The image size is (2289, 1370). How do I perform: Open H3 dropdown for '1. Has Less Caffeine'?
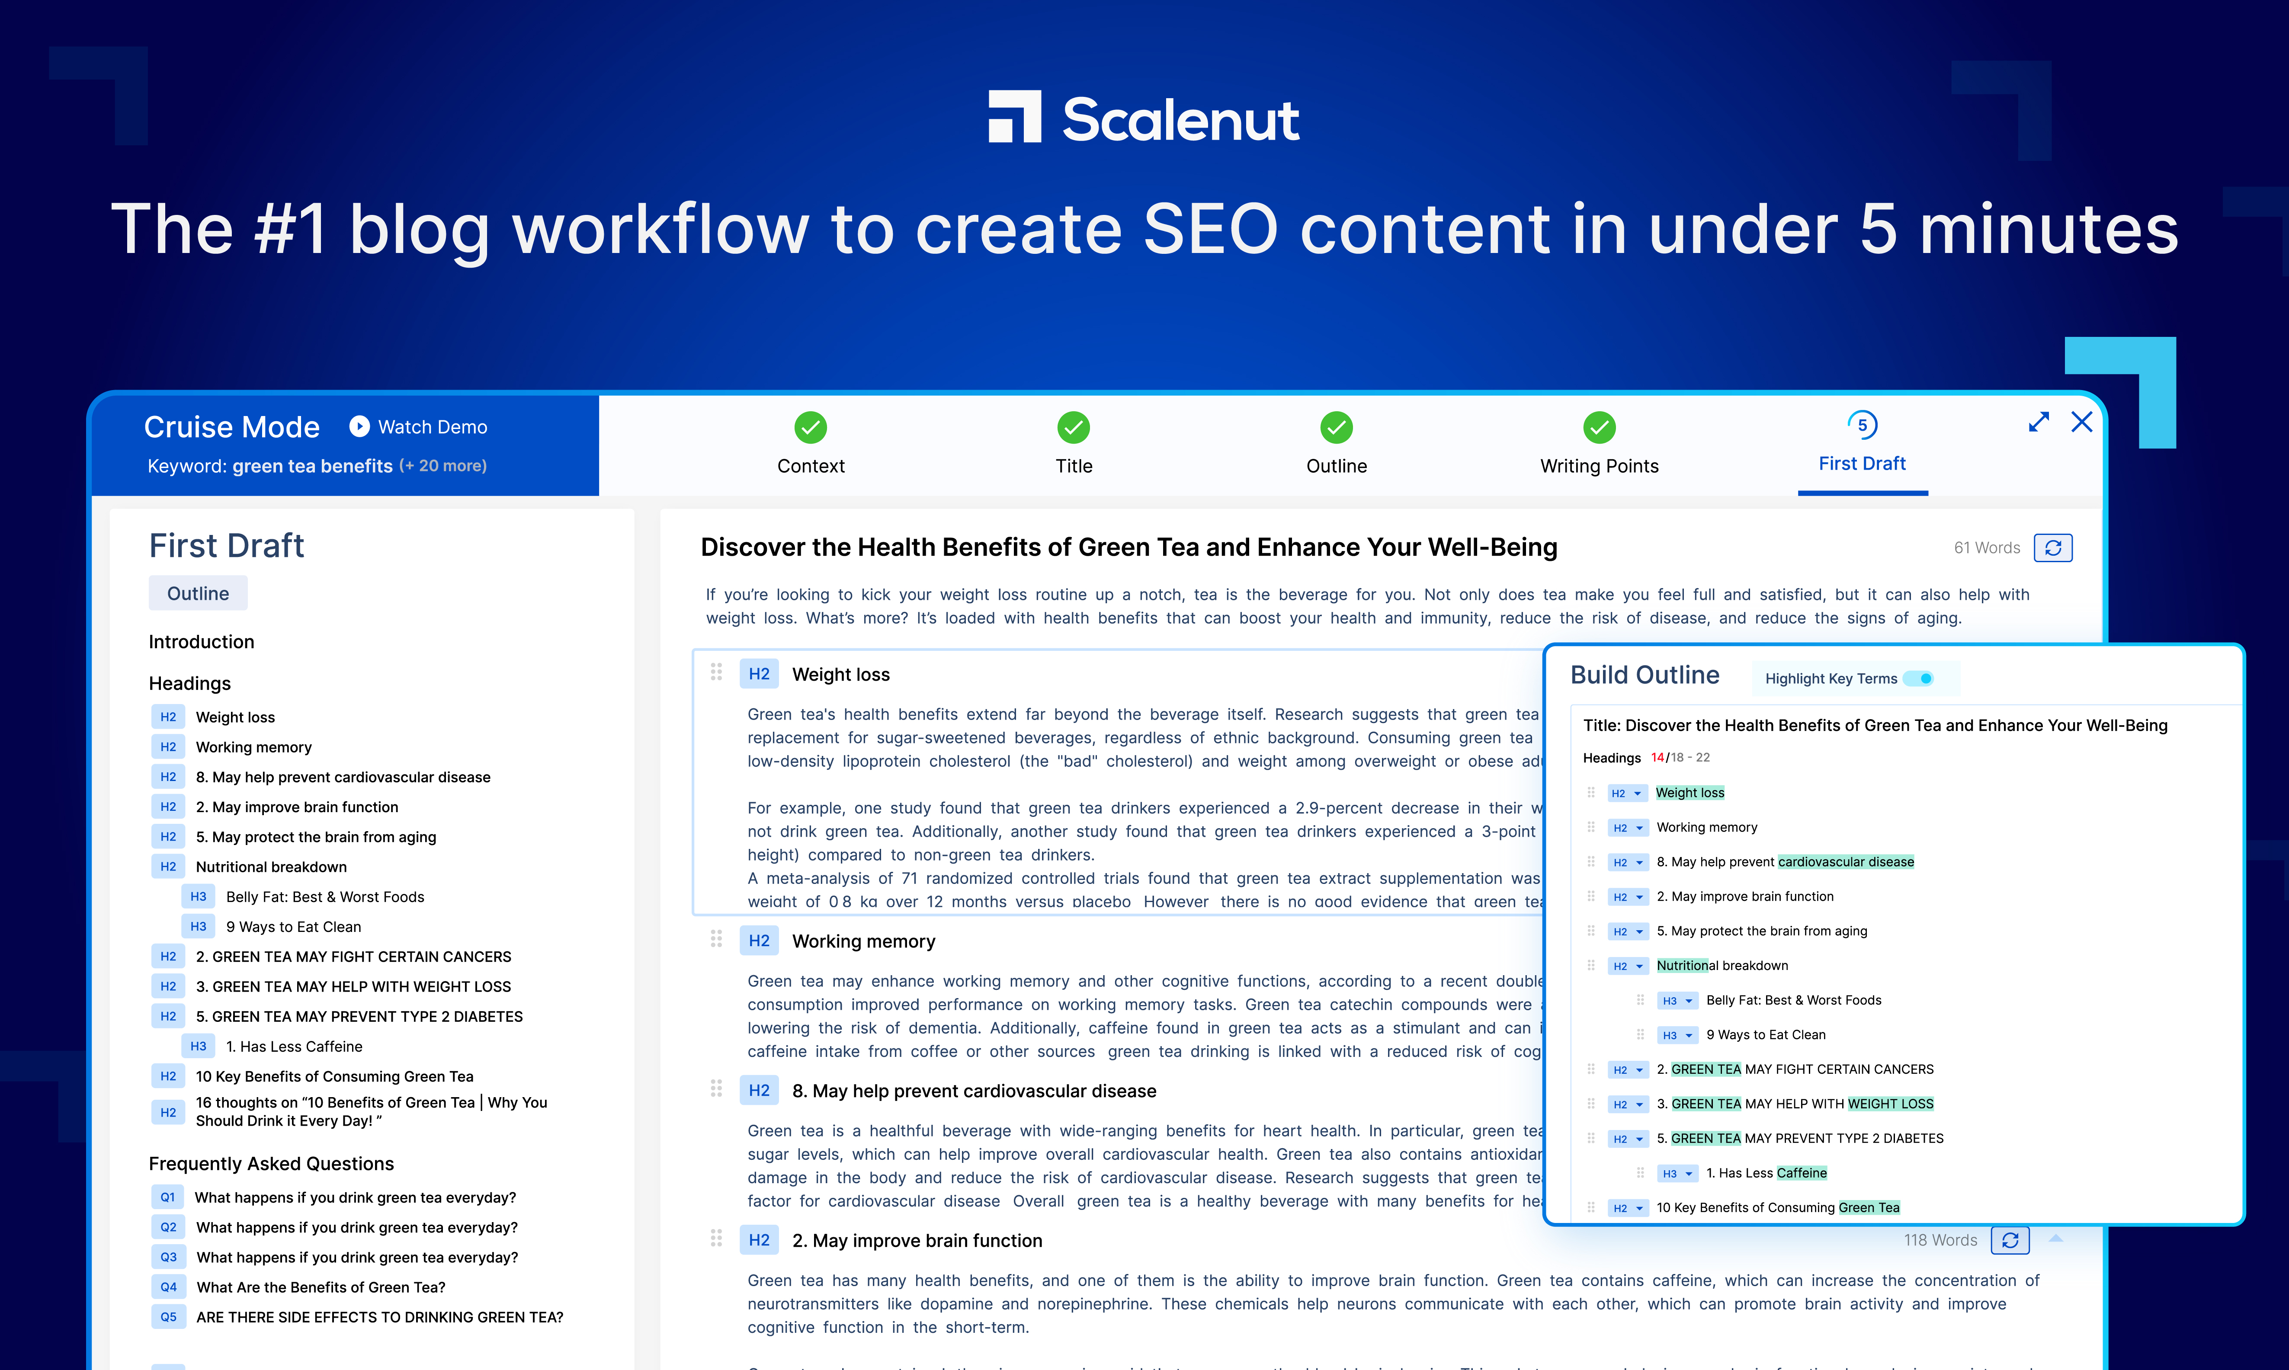[x=1677, y=1173]
